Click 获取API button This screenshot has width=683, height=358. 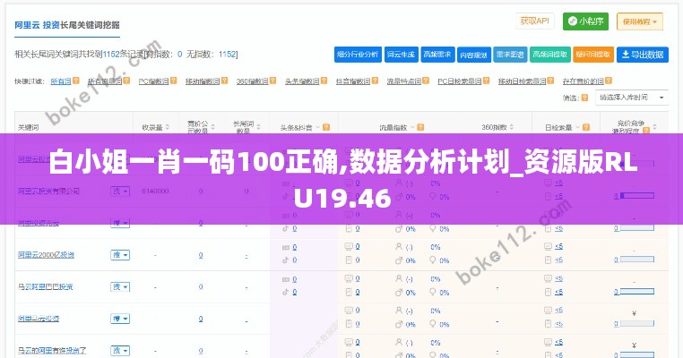coord(535,21)
